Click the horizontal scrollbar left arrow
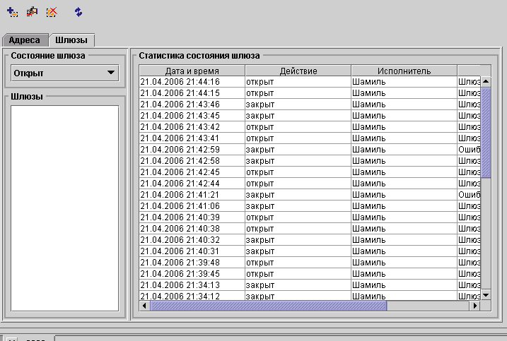The image size is (507, 341). tap(144, 306)
